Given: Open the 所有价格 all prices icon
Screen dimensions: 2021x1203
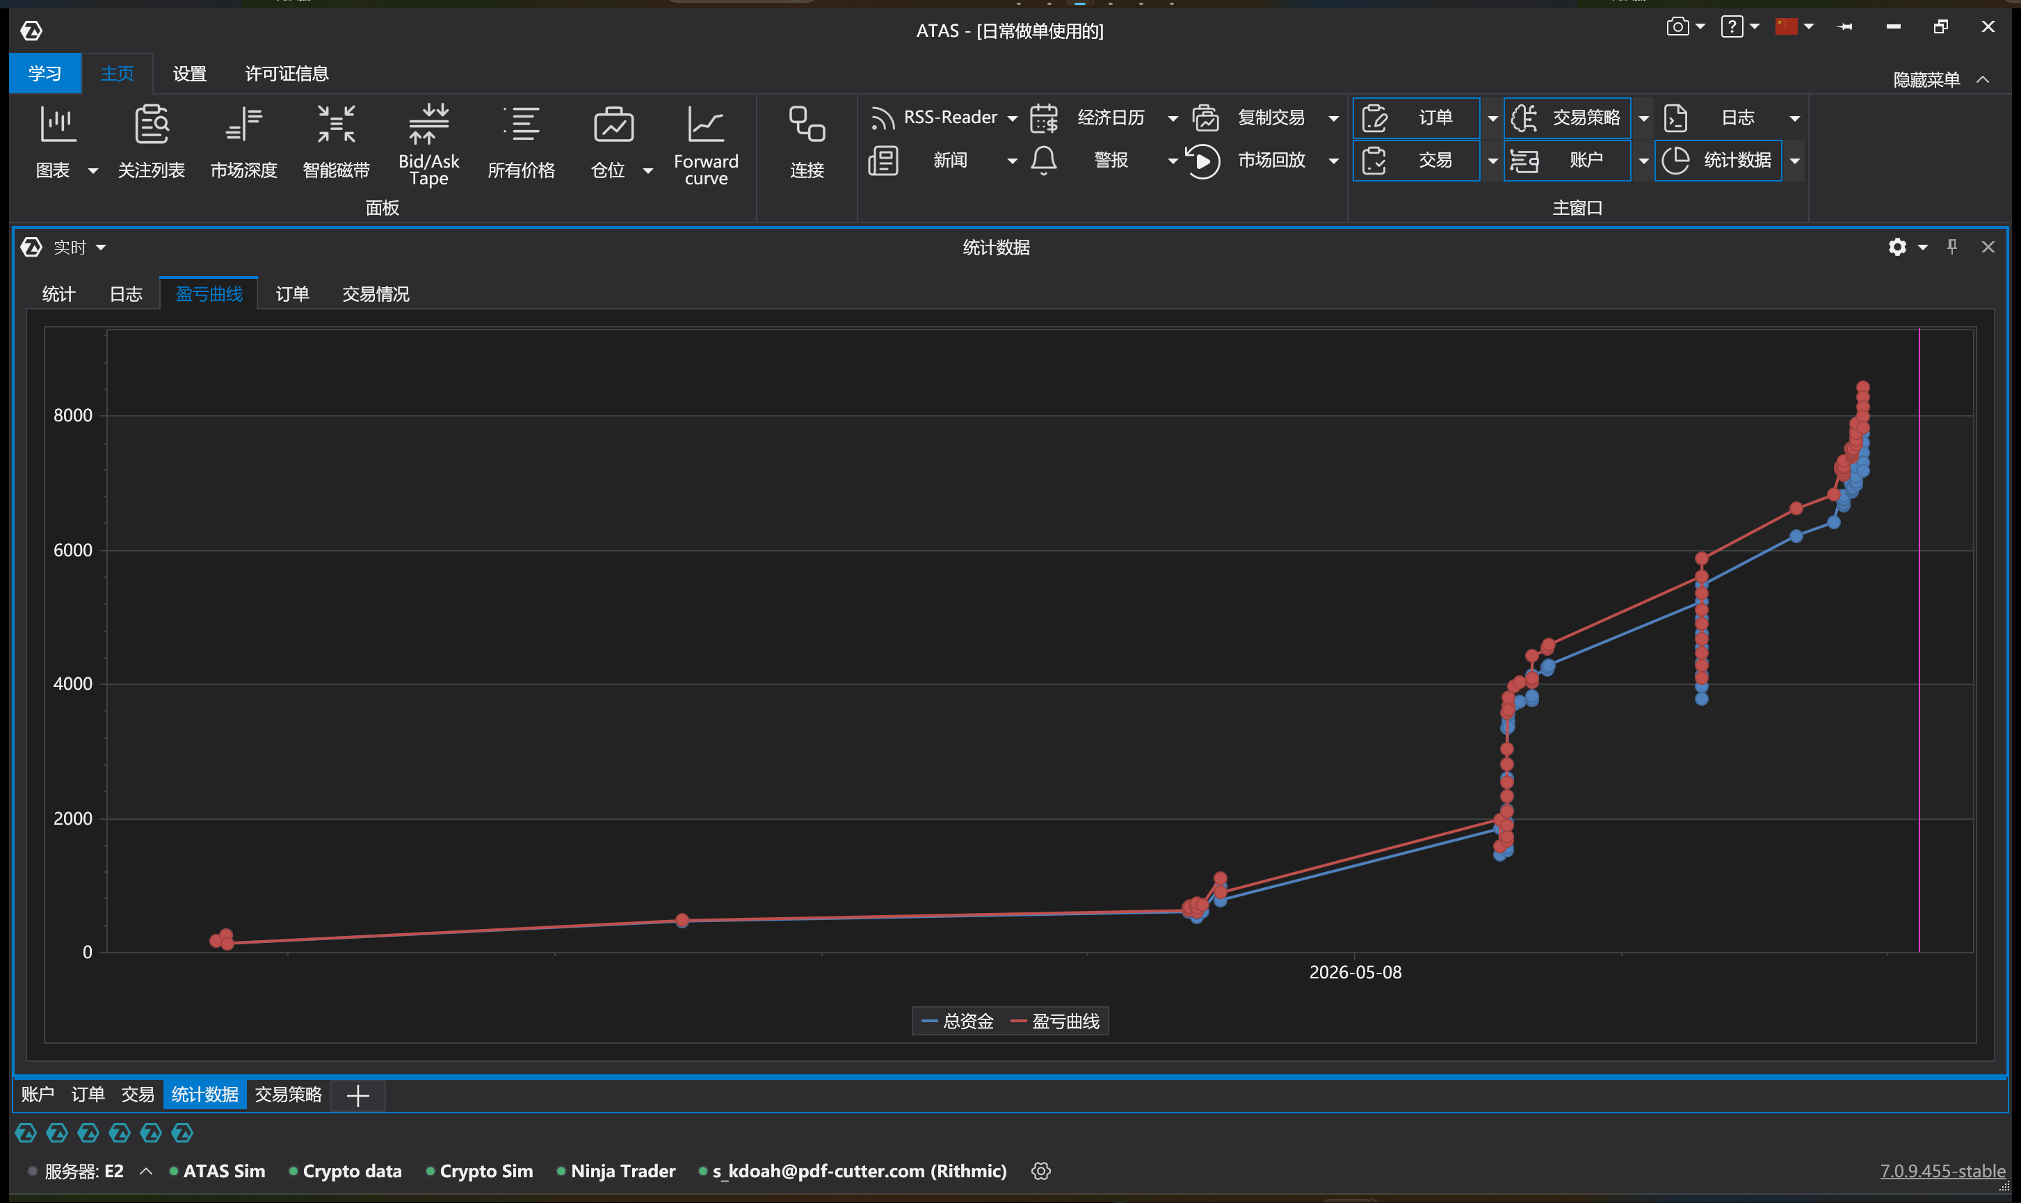Looking at the screenshot, I should [522, 125].
